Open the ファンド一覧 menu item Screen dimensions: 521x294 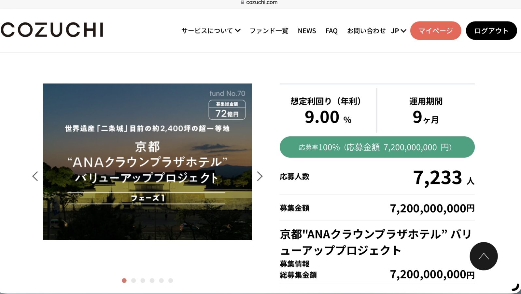(269, 31)
